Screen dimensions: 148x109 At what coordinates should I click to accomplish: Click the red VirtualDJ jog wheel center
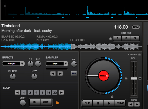pos(104,76)
